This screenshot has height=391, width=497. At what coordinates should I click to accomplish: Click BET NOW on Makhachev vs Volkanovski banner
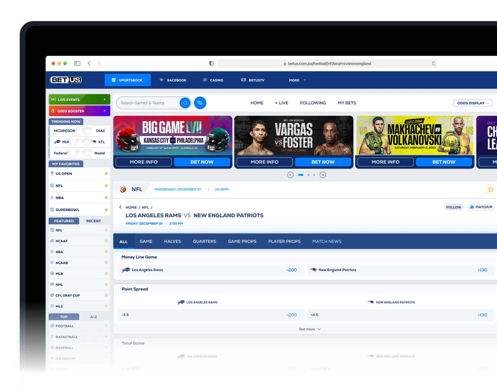(444, 162)
